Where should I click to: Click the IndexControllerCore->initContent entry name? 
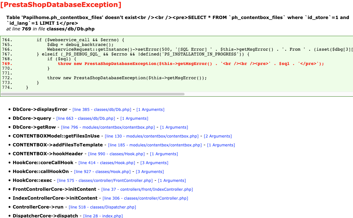click(x=55, y=198)
